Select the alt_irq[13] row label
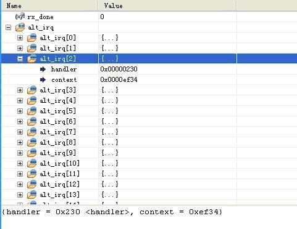 pos(60,195)
